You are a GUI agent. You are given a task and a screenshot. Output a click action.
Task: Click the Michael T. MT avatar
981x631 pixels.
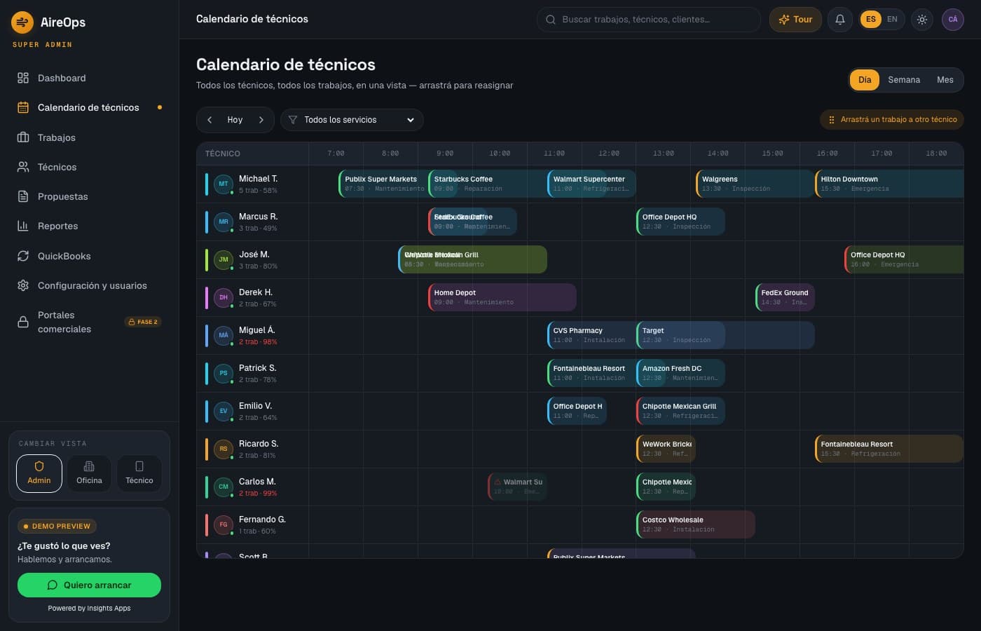point(224,184)
